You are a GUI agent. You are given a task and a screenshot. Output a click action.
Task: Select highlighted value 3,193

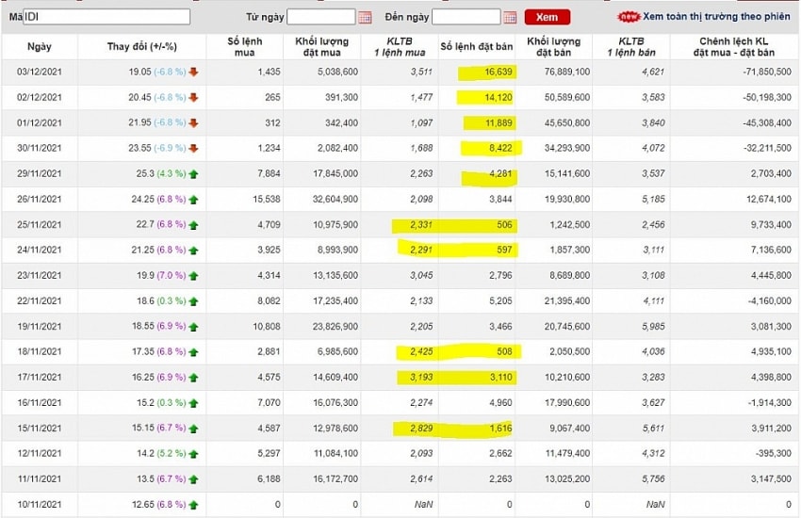coord(421,378)
